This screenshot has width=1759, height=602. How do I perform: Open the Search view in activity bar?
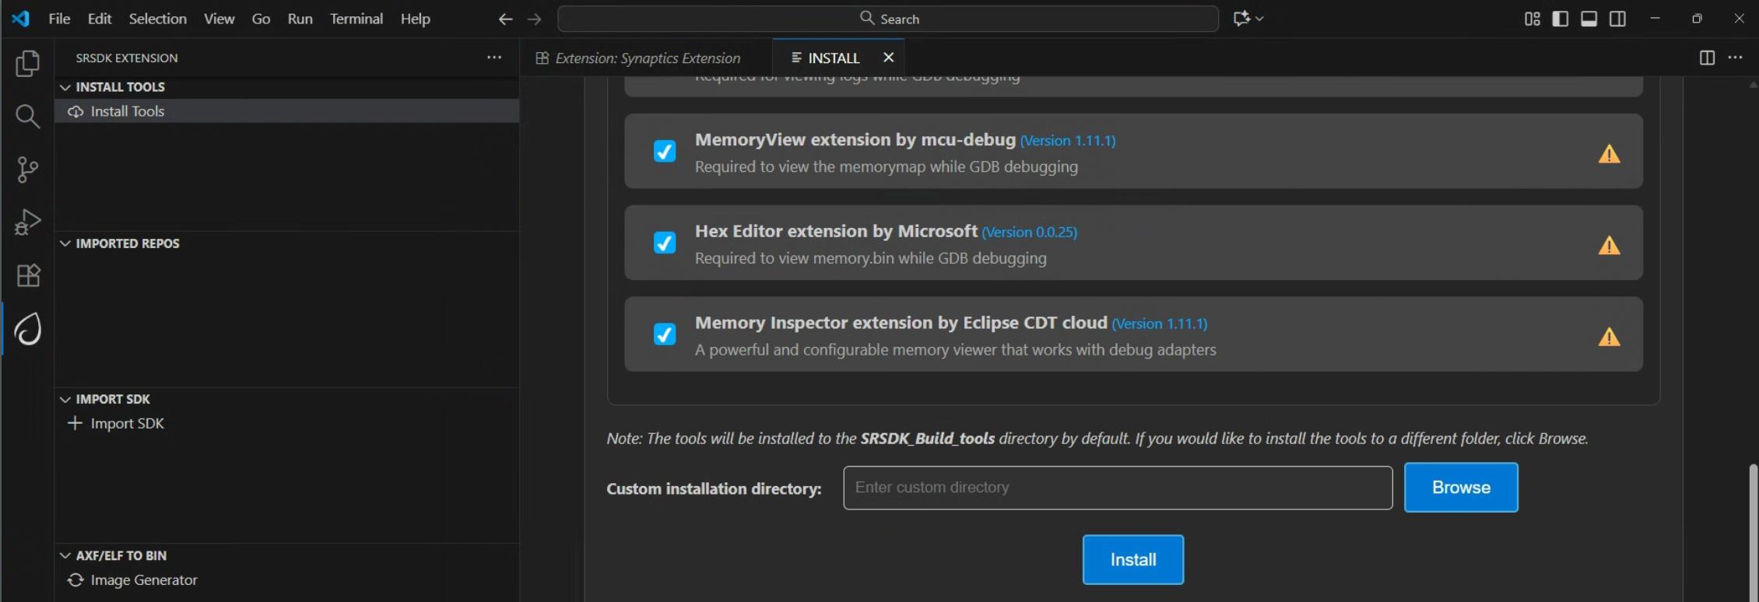click(x=27, y=117)
